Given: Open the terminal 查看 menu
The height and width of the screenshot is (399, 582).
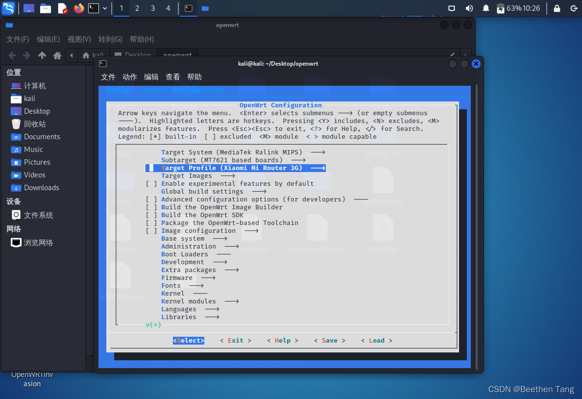Looking at the screenshot, I should [x=172, y=77].
